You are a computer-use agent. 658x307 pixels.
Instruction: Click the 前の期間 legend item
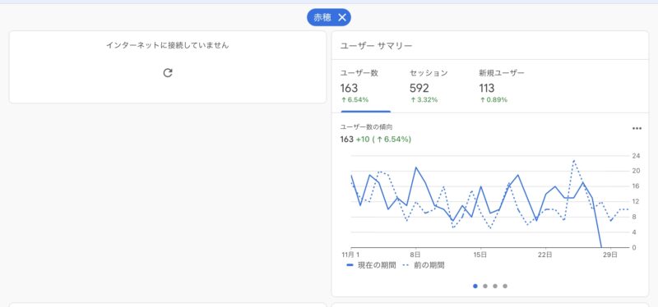(x=424, y=265)
